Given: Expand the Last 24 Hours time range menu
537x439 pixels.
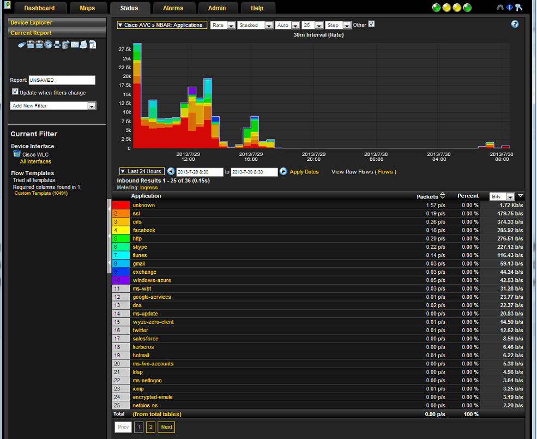Looking at the screenshot, I should click(142, 171).
